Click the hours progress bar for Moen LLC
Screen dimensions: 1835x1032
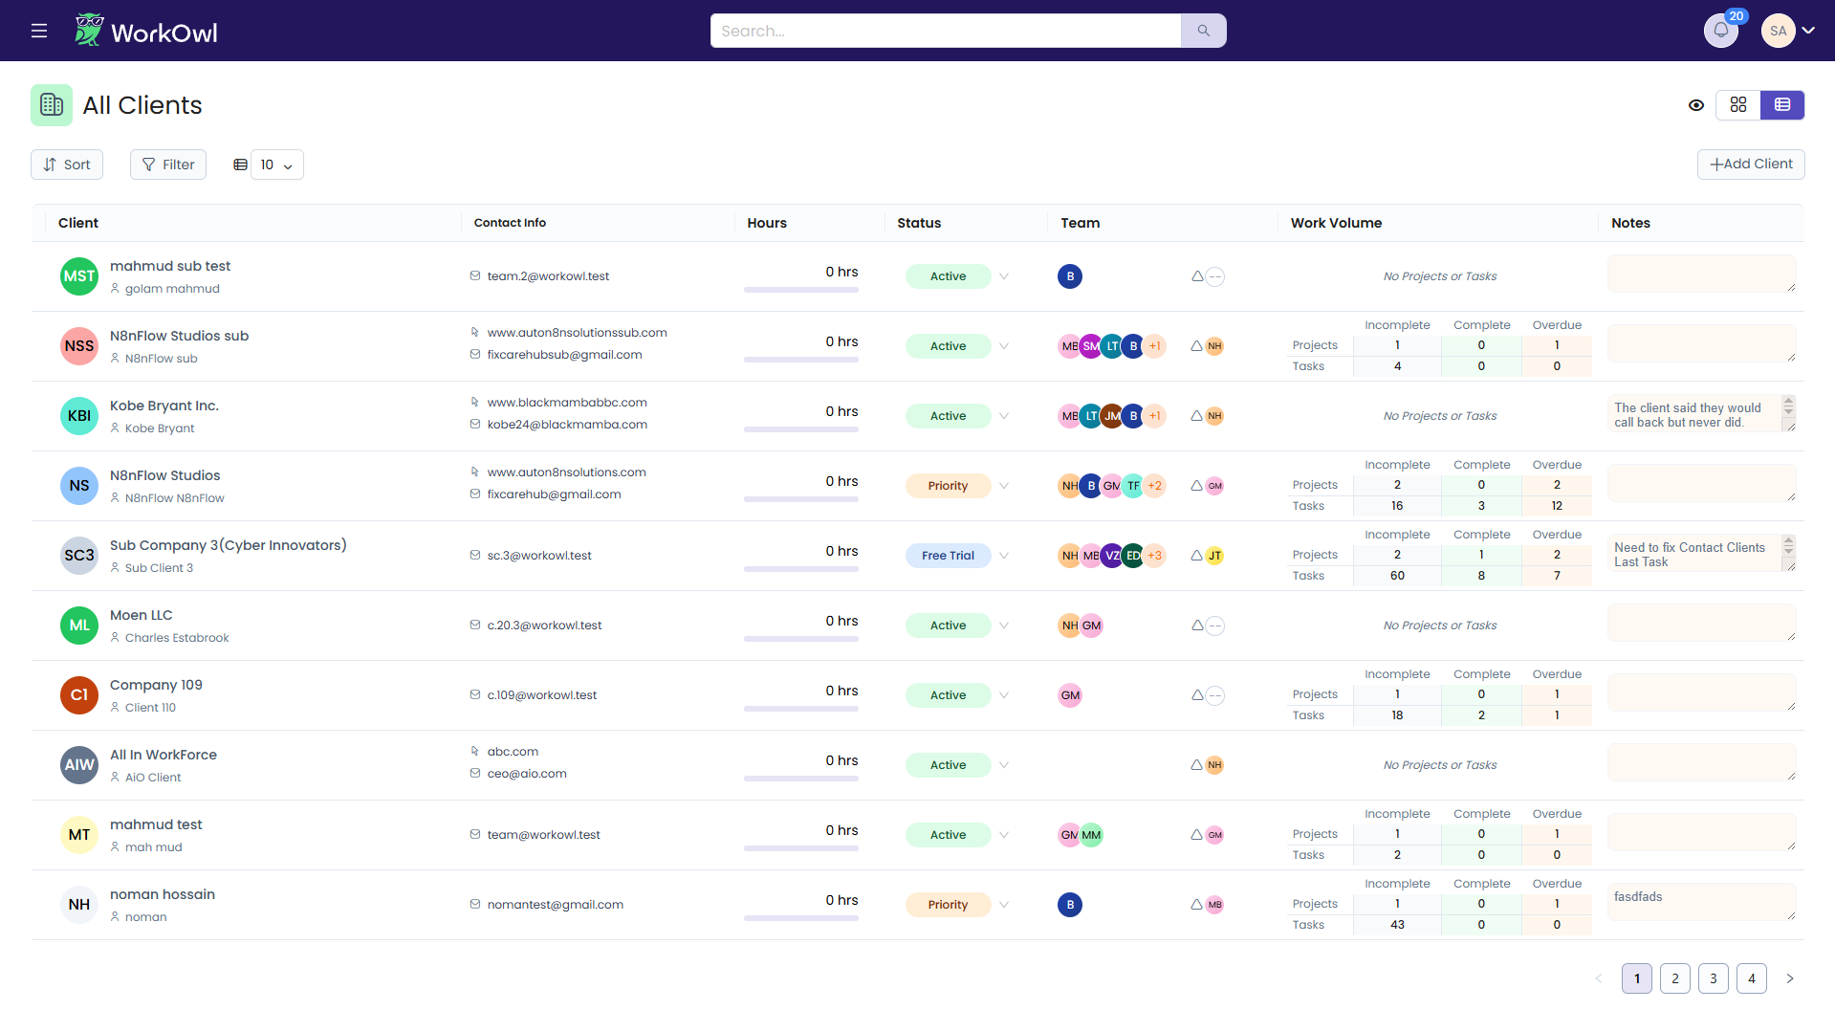pyautogui.click(x=800, y=639)
